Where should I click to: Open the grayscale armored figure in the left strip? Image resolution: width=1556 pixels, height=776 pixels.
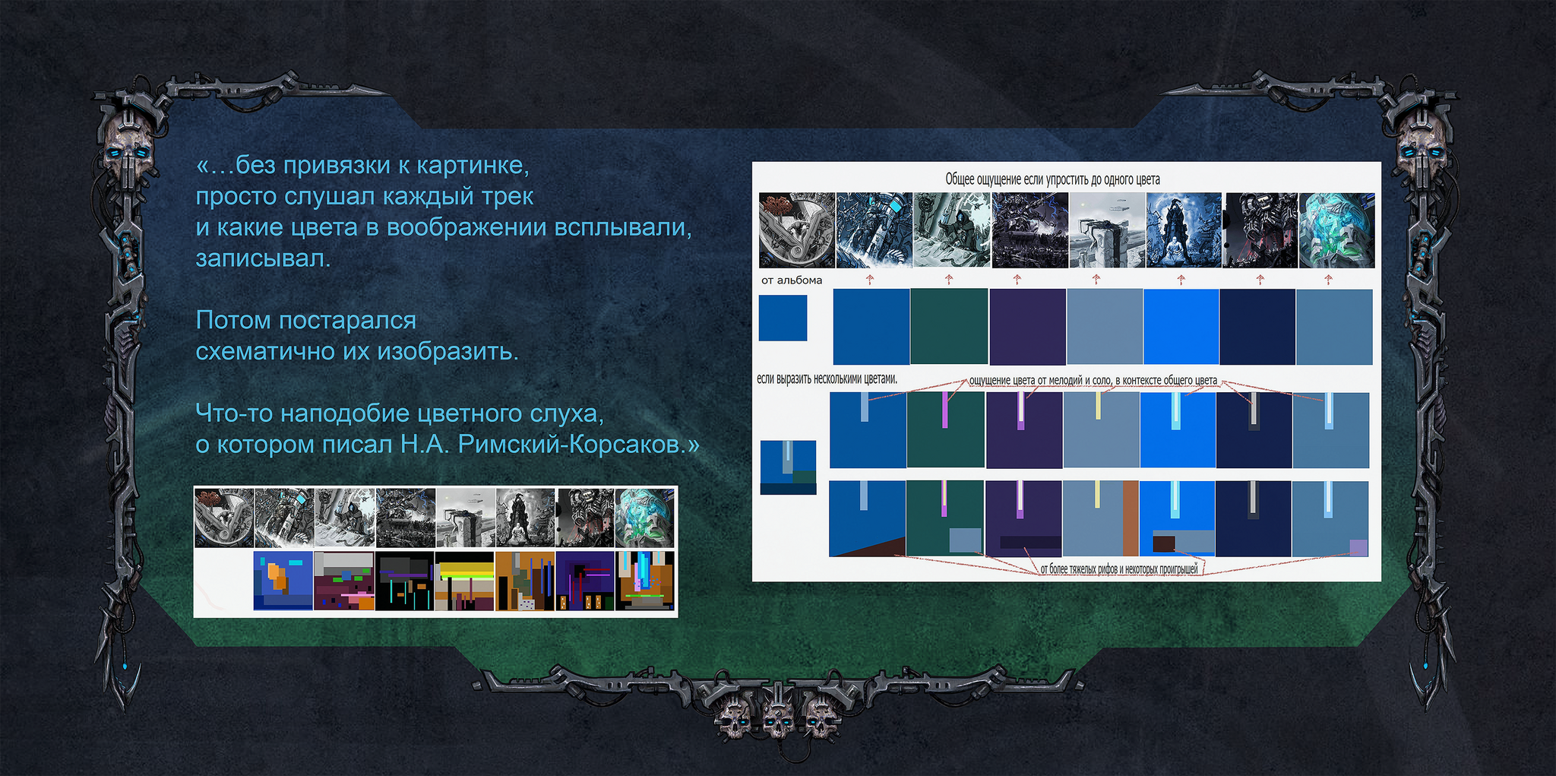(x=284, y=518)
